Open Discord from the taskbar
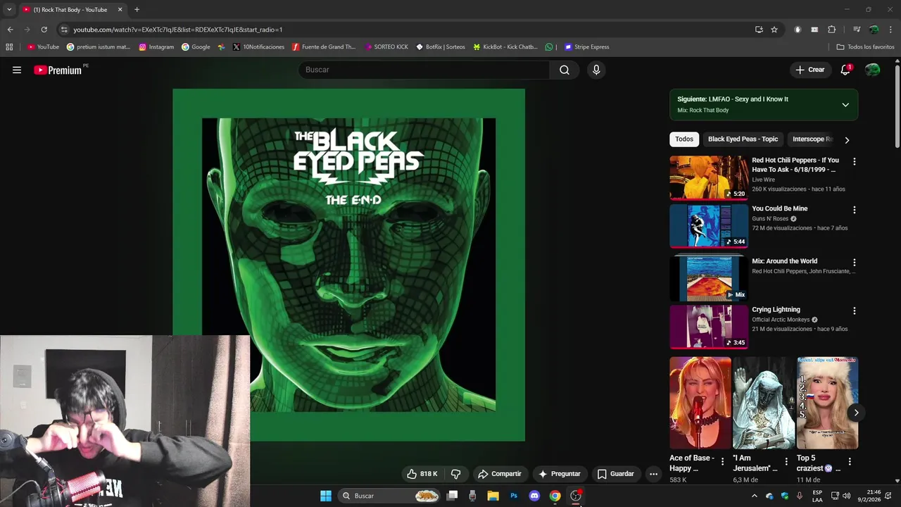The width and height of the screenshot is (901, 507). click(534, 496)
